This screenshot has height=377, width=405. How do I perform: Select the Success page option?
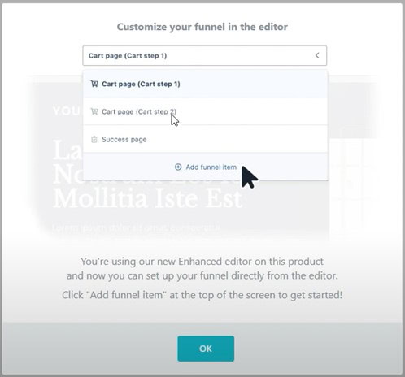(205, 139)
